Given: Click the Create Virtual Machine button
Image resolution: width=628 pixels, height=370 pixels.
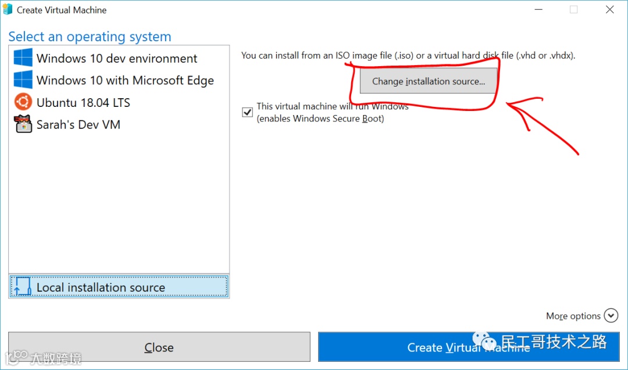Looking at the screenshot, I should tap(469, 347).
